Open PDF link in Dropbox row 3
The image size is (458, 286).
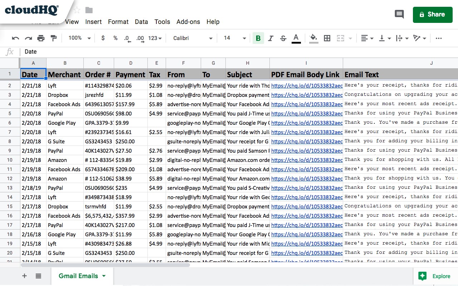(x=307, y=95)
